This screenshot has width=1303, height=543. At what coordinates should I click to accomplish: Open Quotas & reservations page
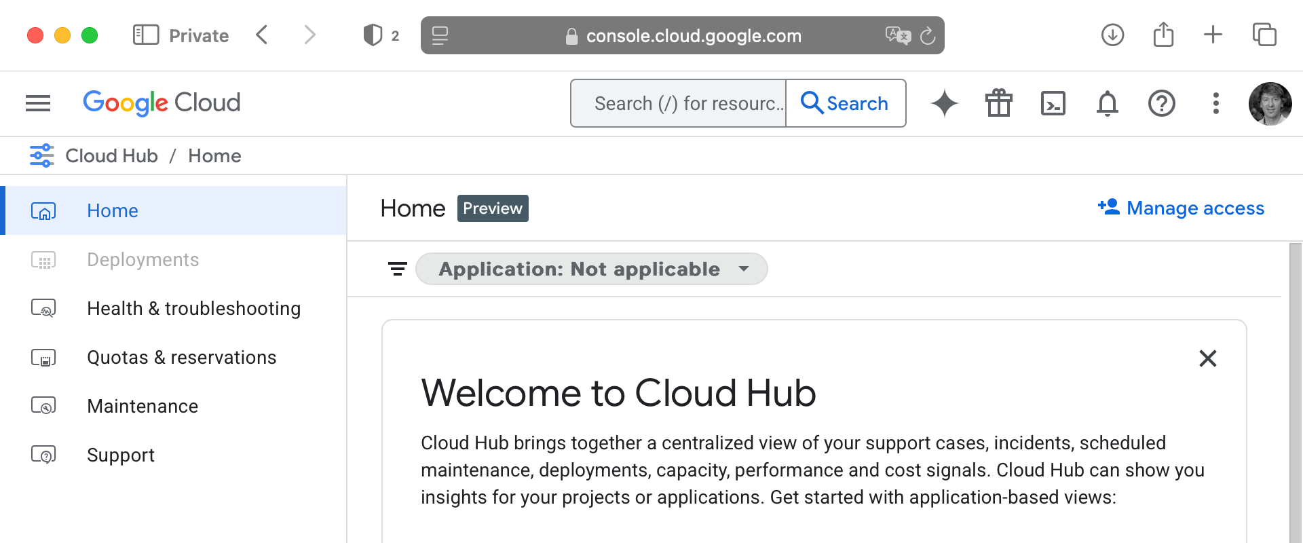pos(181,358)
